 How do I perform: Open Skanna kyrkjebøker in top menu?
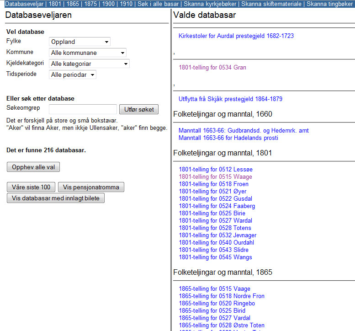tap(210, 4)
